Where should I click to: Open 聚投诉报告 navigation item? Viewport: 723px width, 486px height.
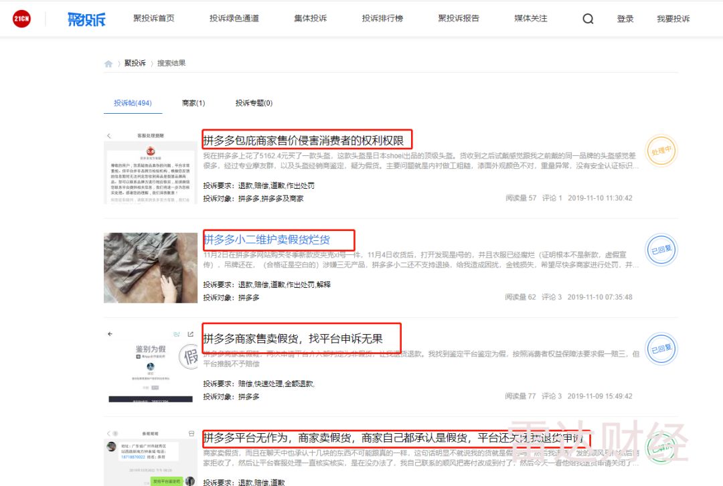point(459,19)
